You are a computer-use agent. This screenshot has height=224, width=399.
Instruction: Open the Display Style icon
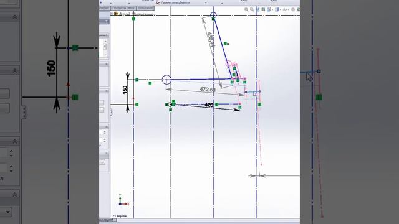coord(277,9)
